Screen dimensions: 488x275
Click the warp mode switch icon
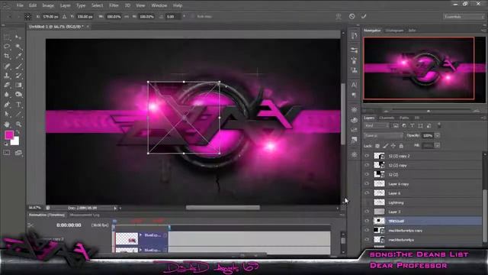339,17
